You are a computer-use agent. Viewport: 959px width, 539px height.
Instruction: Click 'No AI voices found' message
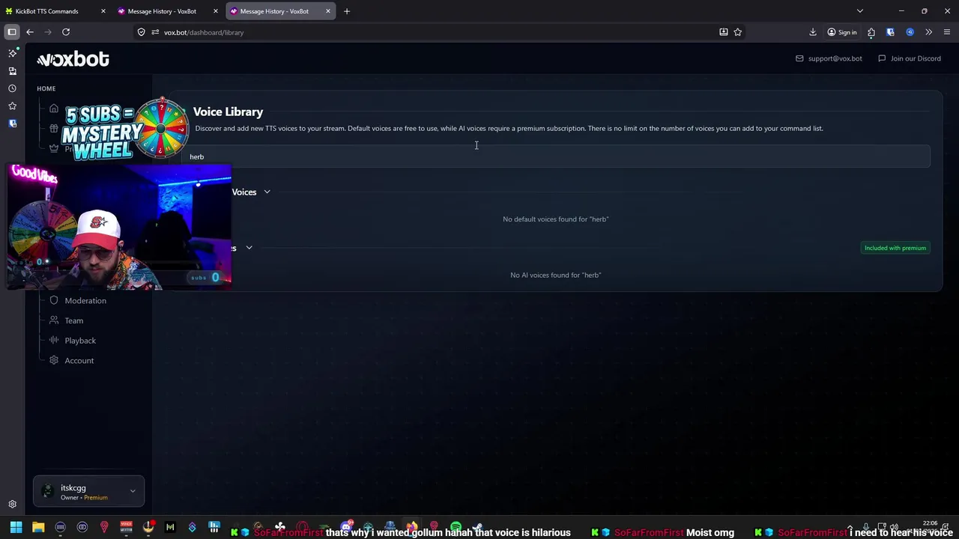(x=555, y=275)
